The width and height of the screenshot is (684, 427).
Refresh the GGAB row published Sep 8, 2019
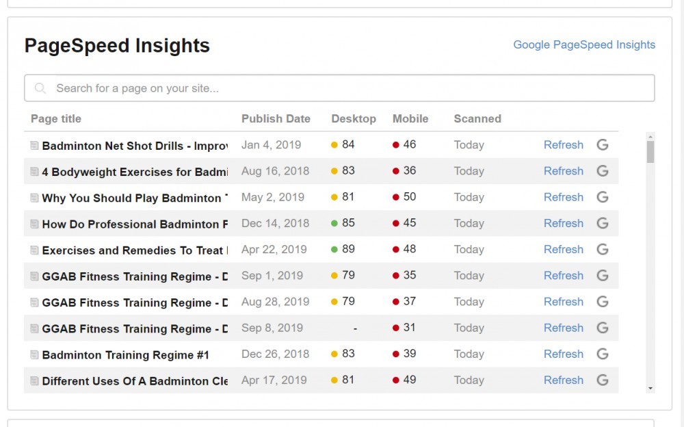[563, 328]
